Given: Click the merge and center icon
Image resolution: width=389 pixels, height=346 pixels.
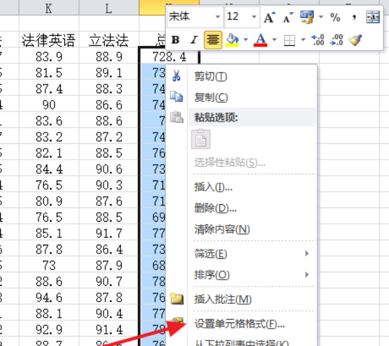Looking at the screenshot, I should pos(373,17).
